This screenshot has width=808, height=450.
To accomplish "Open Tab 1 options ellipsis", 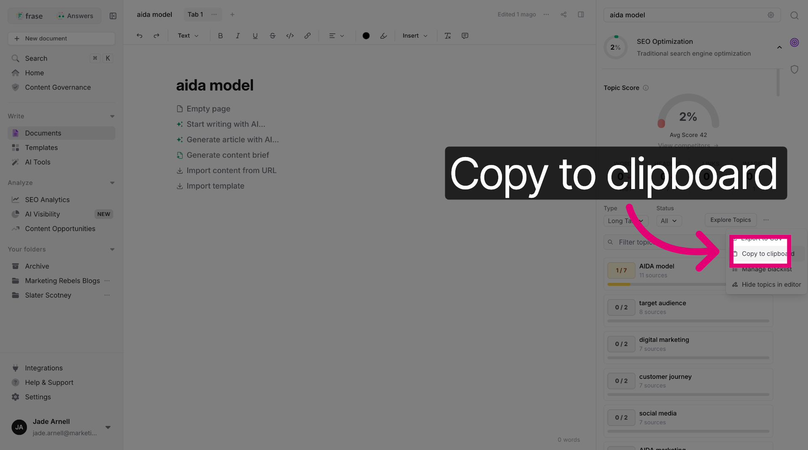I will coord(214,14).
